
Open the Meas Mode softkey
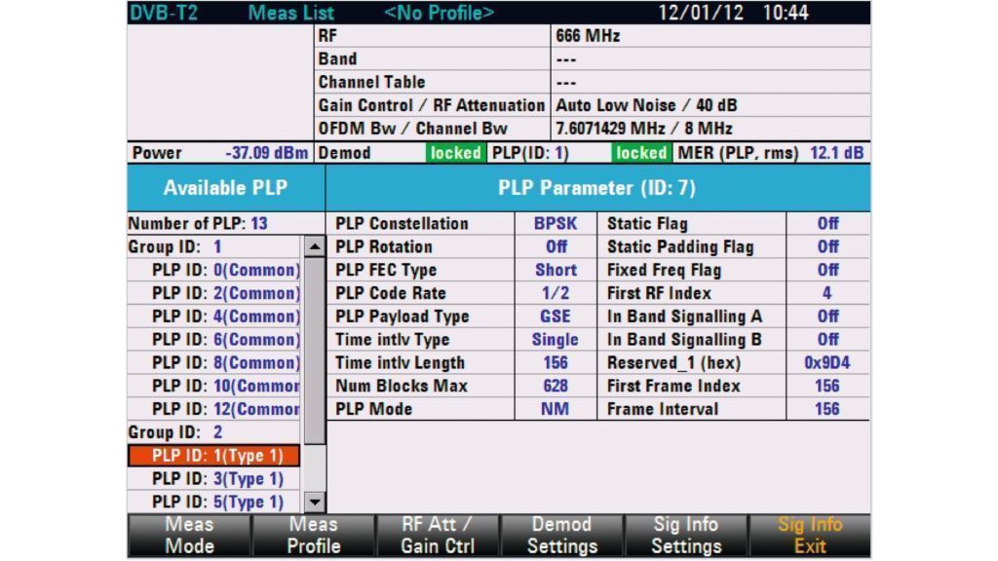pos(189,536)
